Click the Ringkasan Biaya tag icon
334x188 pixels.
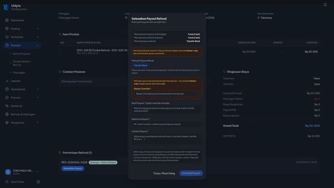click(224, 72)
